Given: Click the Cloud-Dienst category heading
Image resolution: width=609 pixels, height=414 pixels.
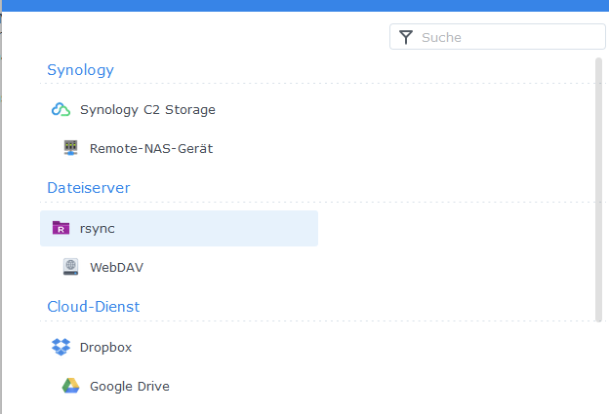Looking at the screenshot, I should tap(94, 306).
